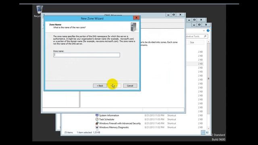Viewport: 258px width, 145px height.
Task: Click the scroll up arrow in Explorer
Action: coord(208,42)
